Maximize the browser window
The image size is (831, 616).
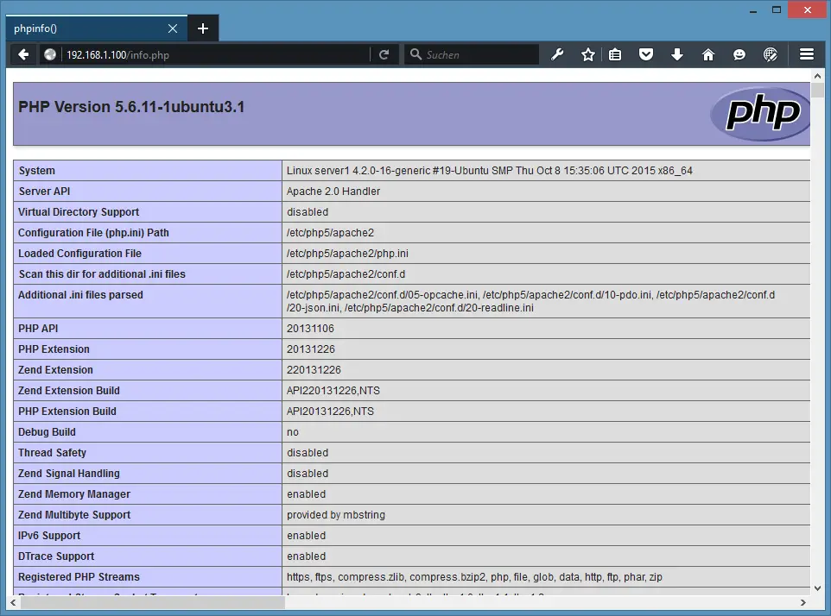[777, 10]
